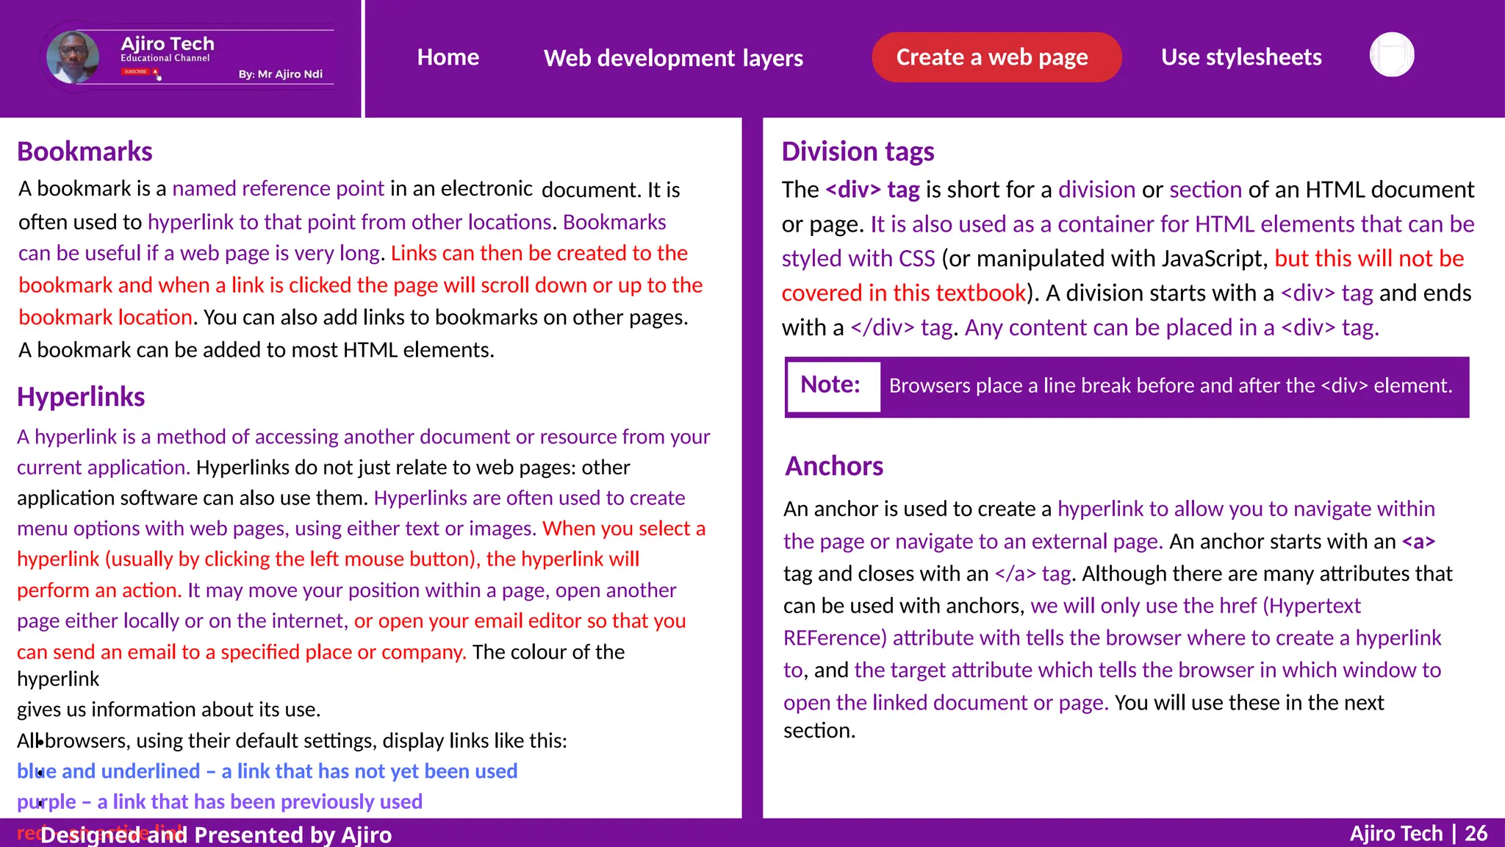The image size is (1505, 847).
Task: Click the </a> tag text
Action: coord(1032,573)
